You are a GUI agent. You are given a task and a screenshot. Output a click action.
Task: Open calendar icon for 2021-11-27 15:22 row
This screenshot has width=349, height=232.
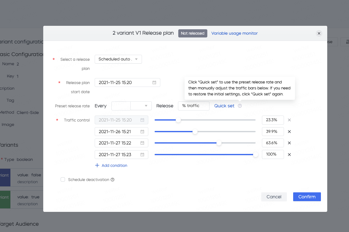pyautogui.click(x=142, y=143)
